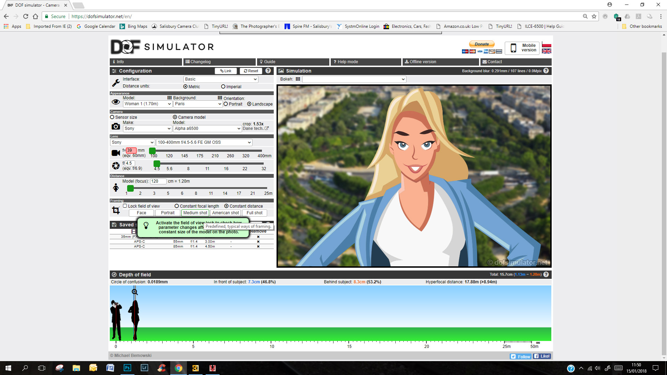Click the Link button

(226, 71)
